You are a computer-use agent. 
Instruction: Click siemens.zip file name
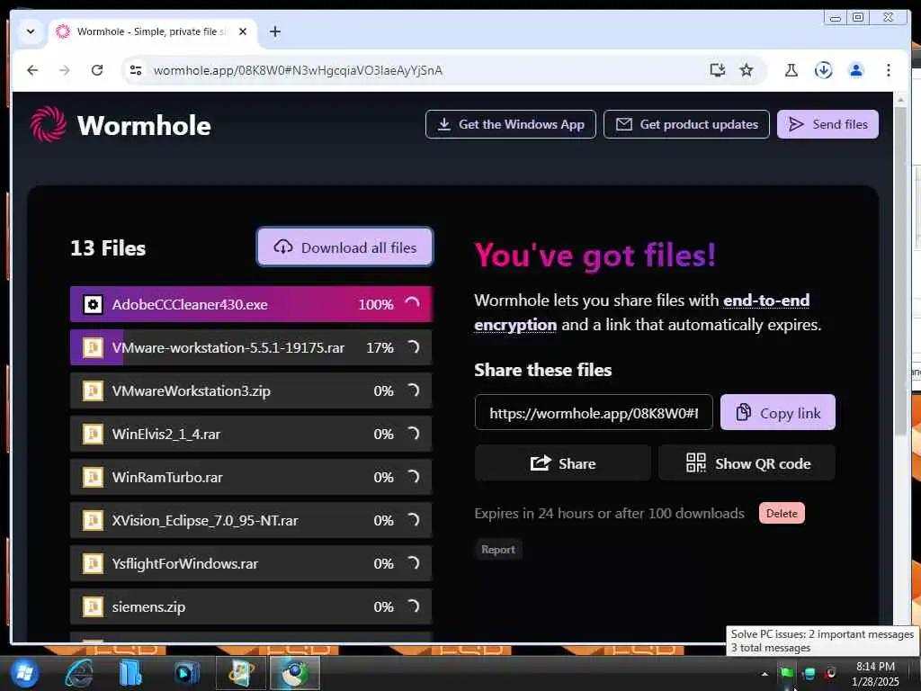[148, 607]
